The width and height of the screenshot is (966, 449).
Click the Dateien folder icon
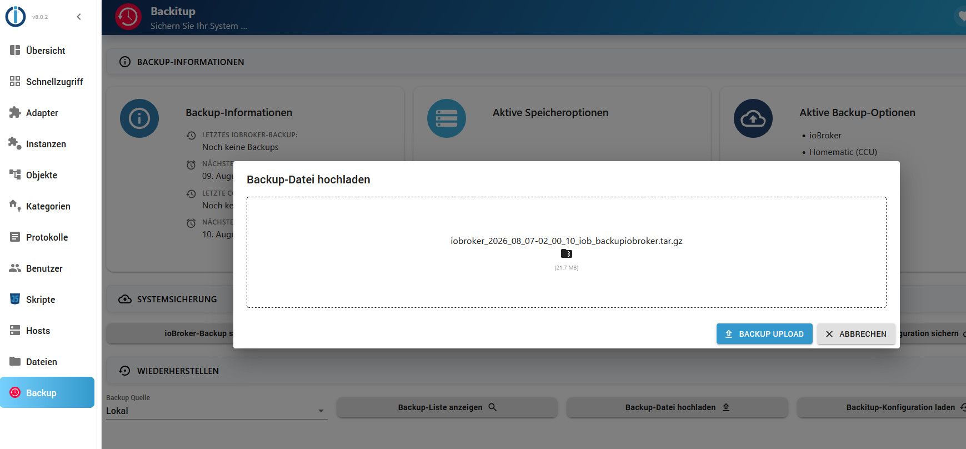tap(15, 361)
